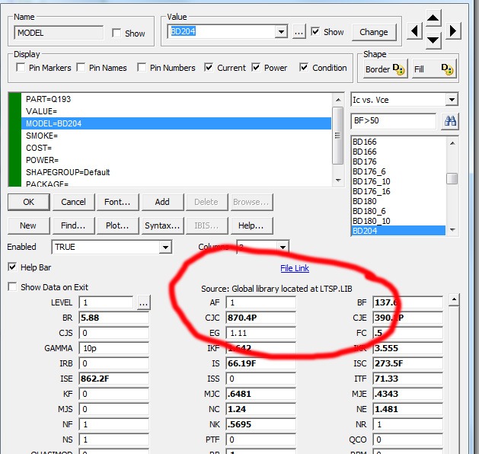479x454 pixels.
Task: Select SHAPEGROUP=Default attribute row
Action: (176, 172)
